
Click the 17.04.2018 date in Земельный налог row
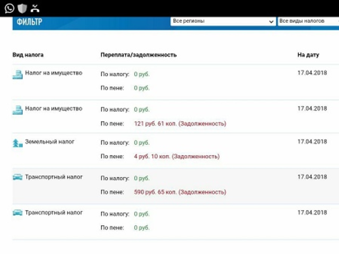(312, 142)
